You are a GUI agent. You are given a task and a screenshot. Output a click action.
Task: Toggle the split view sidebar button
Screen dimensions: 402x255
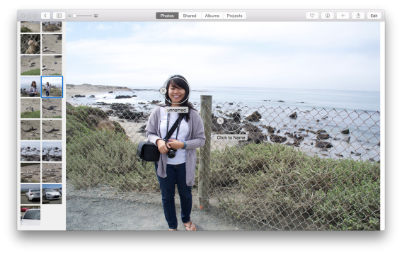tap(59, 16)
